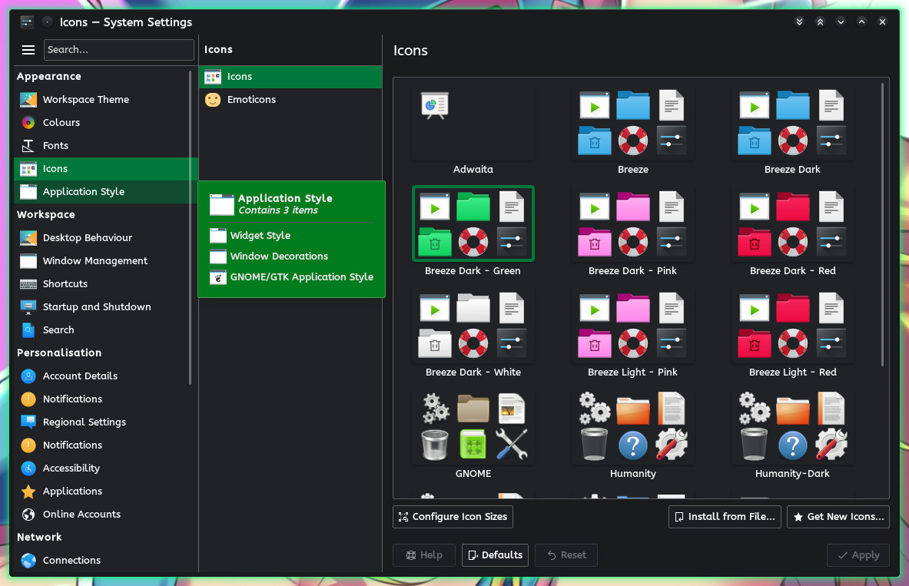This screenshot has height=586, width=909.
Task: Click the Apply button
Action: 858,555
